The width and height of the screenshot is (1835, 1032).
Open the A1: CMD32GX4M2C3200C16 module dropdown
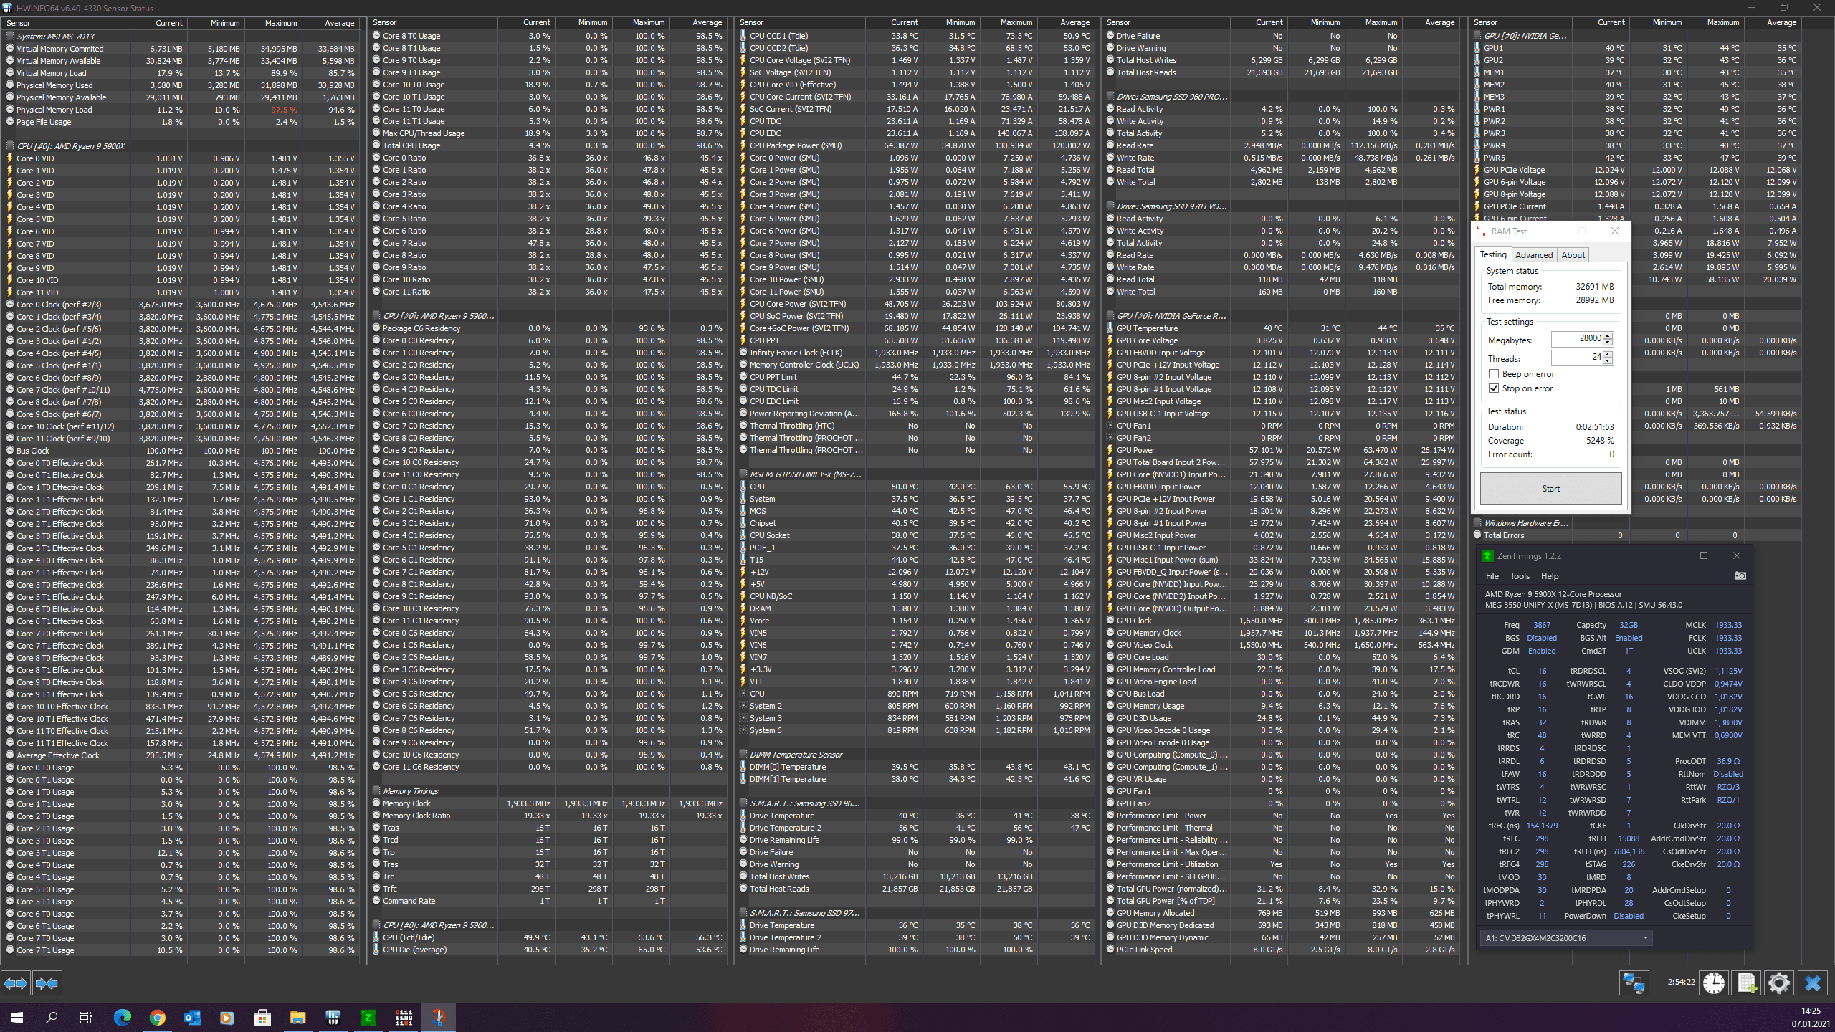(1565, 937)
